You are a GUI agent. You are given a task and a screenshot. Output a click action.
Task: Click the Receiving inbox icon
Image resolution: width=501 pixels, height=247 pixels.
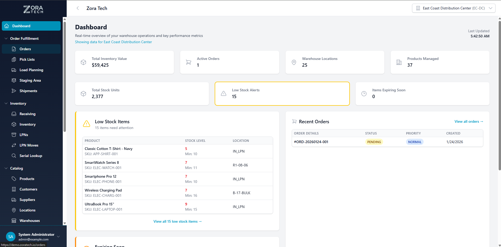click(14, 114)
